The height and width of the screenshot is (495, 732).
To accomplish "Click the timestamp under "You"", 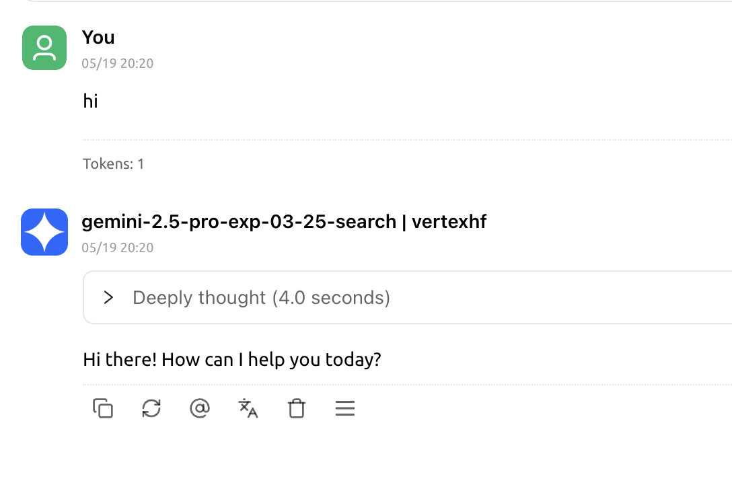I will [118, 64].
